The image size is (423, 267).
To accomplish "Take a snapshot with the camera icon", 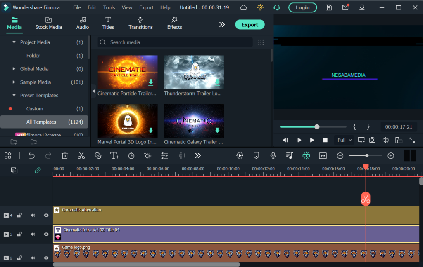I will pyautogui.click(x=372, y=140).
